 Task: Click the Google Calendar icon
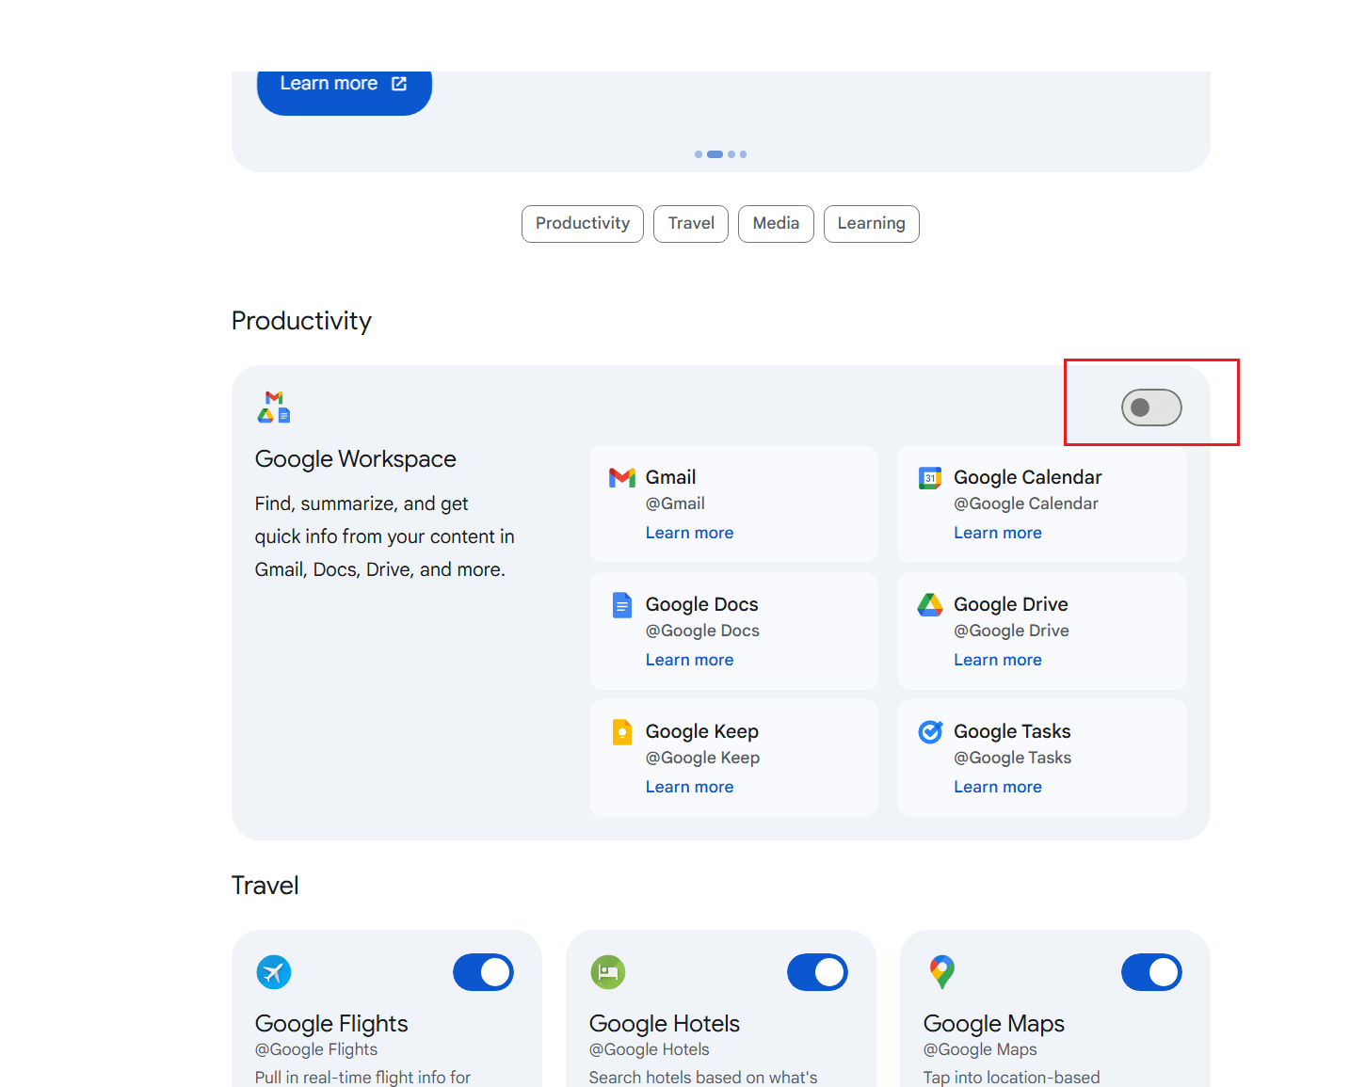(x=930, y=478)
